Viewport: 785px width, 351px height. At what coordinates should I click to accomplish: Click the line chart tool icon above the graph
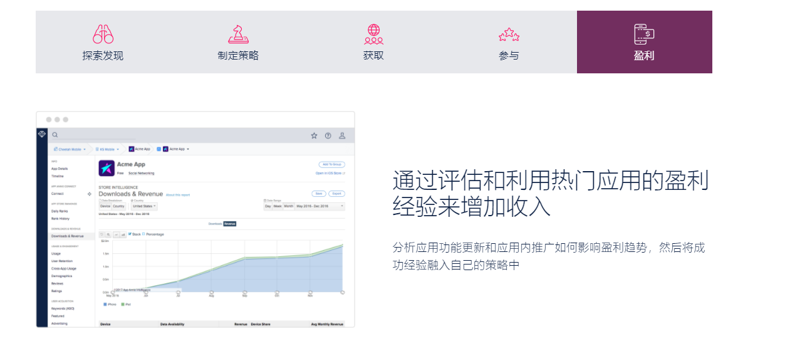[117, 234]
